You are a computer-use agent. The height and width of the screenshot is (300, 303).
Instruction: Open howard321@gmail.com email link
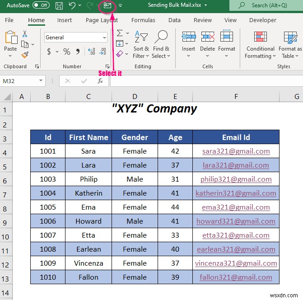236,221
